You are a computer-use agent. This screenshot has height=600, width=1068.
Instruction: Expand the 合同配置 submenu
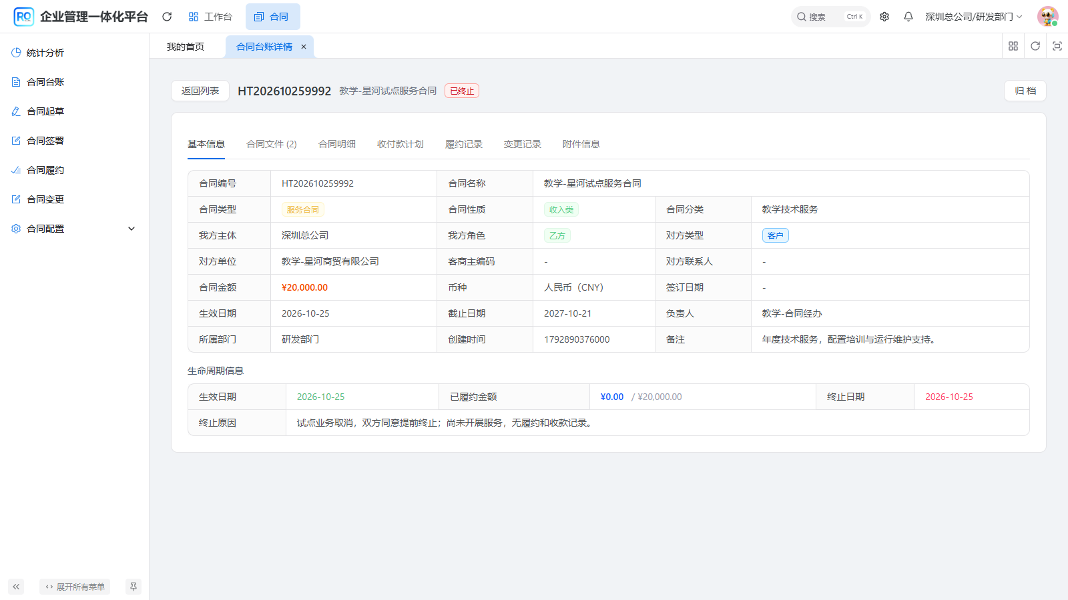coord(75,229)
